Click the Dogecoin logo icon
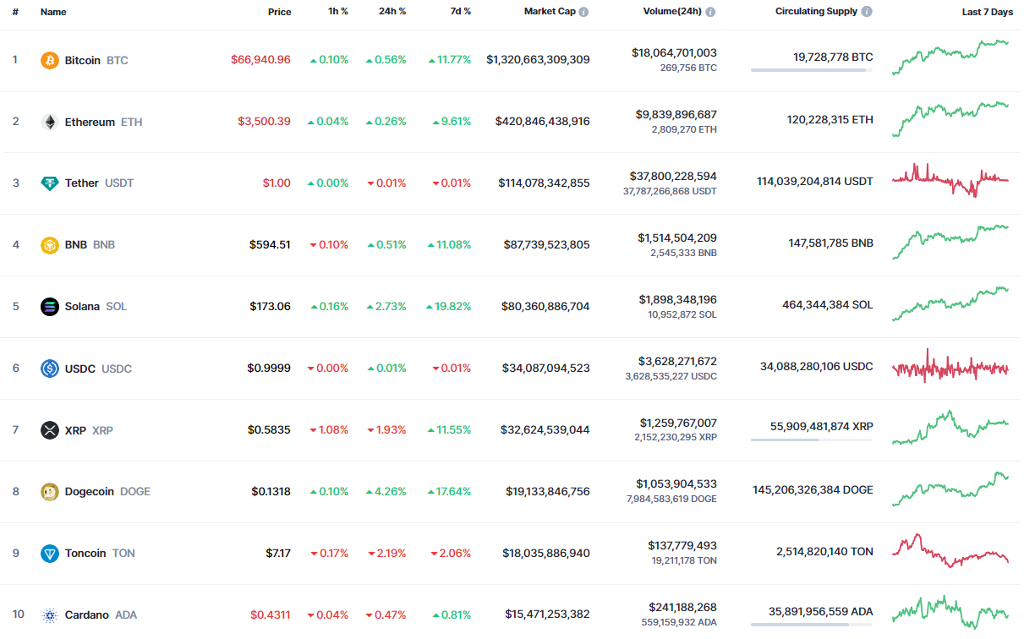 point(50,492)
